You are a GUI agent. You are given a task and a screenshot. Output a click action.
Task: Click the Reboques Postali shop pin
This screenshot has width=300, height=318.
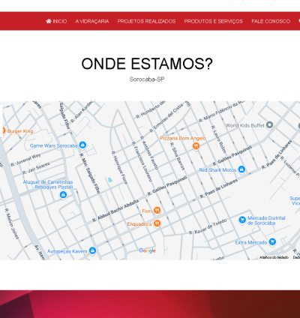(x=63, y=195)
